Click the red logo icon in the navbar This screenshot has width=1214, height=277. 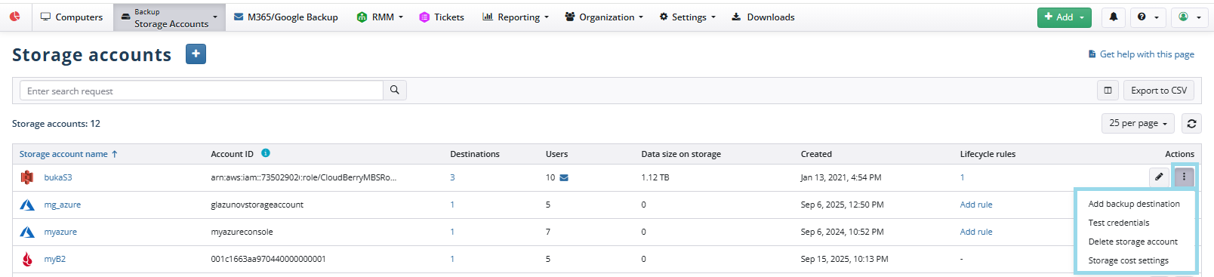[x=15, y=17]
